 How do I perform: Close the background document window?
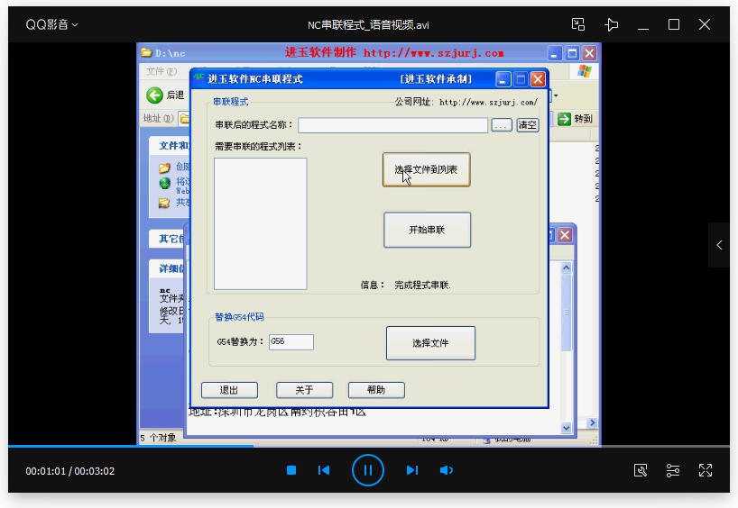(566, 235)
